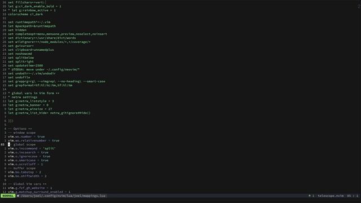Click the line 'set guicursor='
This screenshot has height=203, width=361.
pyautogui.click(x=21, y=46)
